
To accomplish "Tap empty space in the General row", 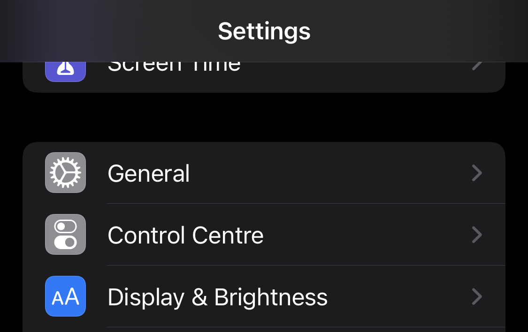I will [x=330, y=173].
